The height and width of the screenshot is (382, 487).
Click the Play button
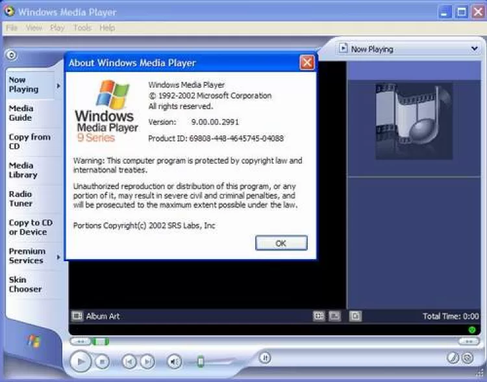[x=81, y=361]
